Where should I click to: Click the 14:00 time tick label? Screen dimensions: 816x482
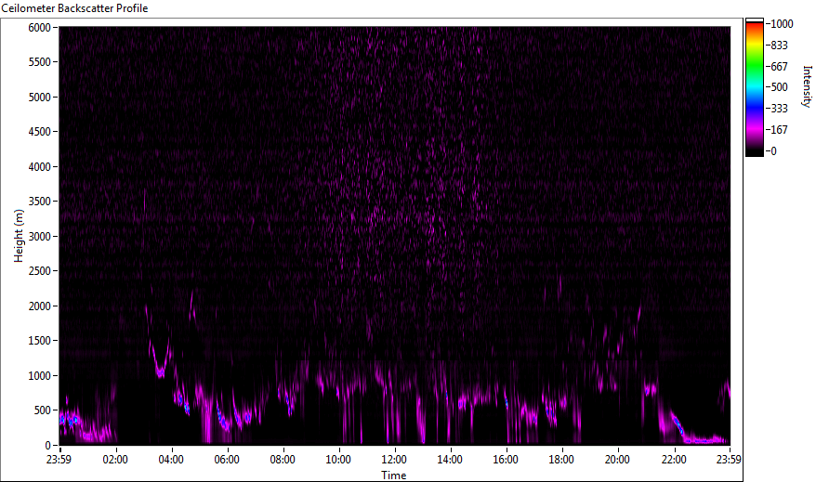click(450, 460)
